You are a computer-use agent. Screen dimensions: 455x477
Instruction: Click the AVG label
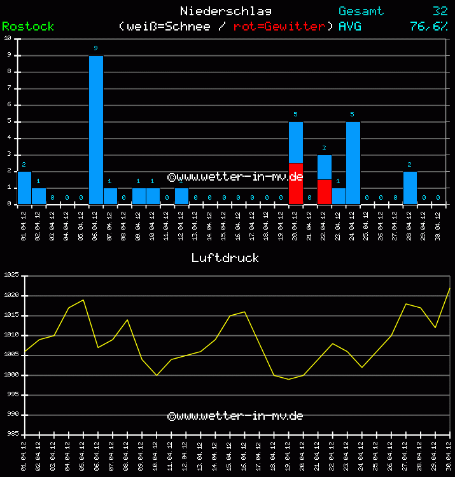point(350,27)
